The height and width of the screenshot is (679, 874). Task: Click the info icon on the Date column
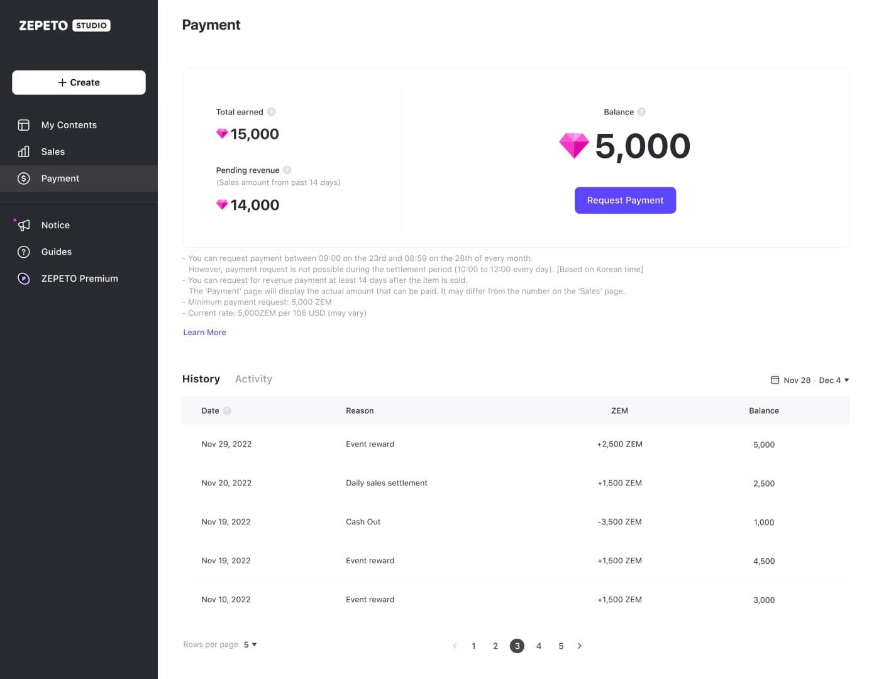(227, 411)
